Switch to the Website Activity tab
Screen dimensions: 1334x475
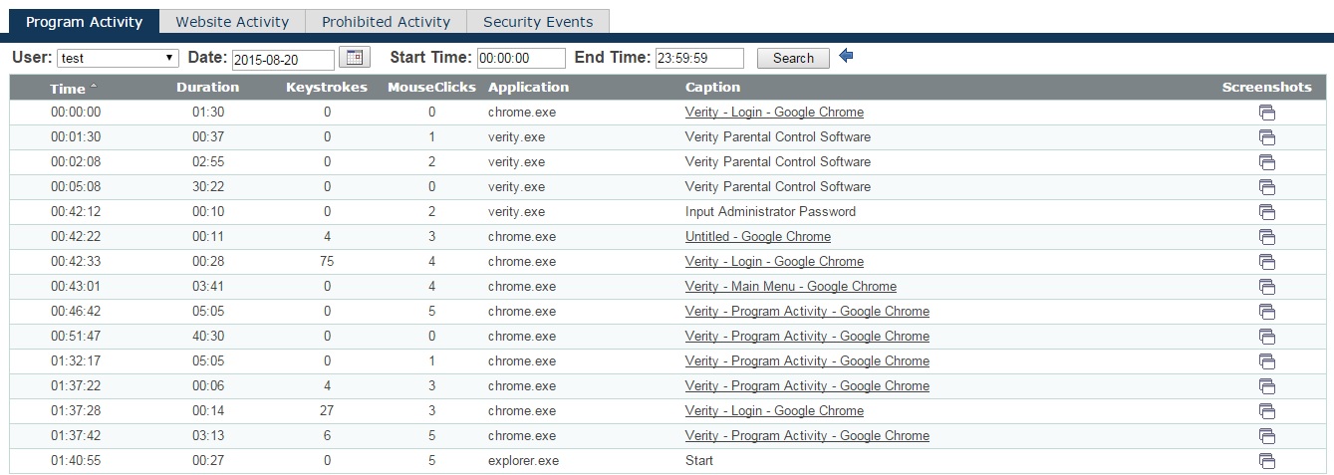[x=231, y=22]
